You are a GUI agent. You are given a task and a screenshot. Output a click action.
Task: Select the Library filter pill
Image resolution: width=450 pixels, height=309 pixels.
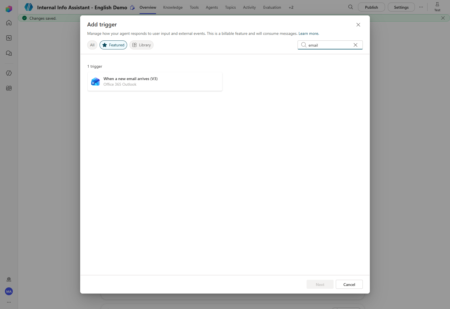(x=141, y=45)
